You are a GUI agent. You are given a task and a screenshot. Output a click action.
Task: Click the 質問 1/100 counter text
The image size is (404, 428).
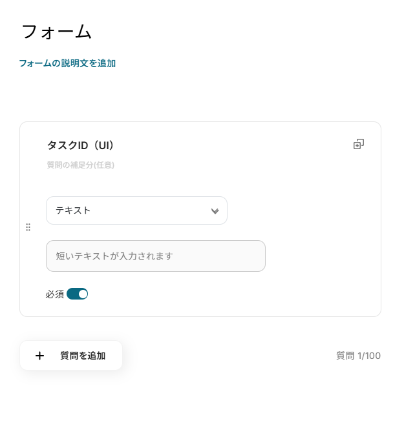[x=358, y=356]
